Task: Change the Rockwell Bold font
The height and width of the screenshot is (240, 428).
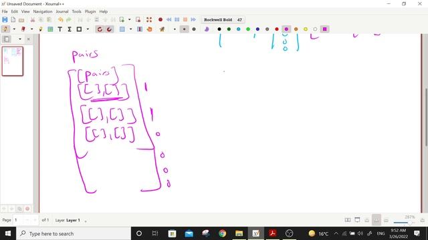Action: tap(223, 19)
